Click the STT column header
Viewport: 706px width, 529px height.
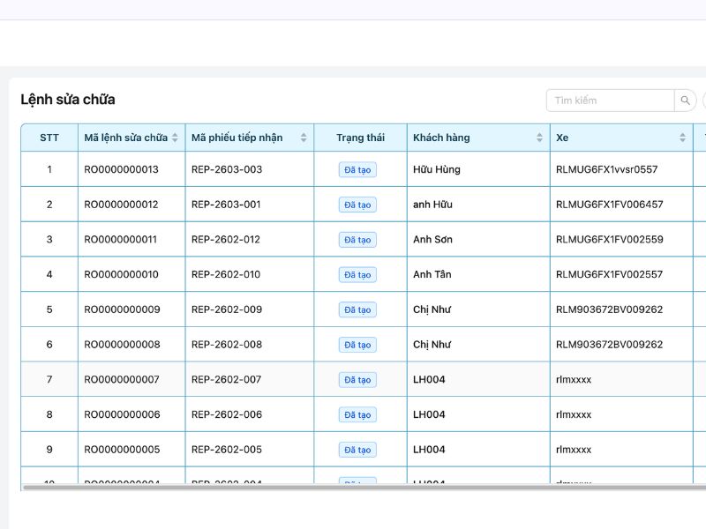tap(49, 138)
